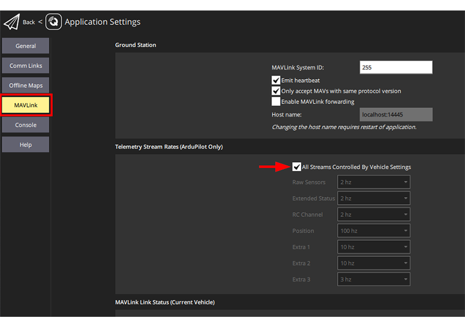Click the Extra 2 label
The height and width of the screenshot is (325, 465).
tap(301, 263)
